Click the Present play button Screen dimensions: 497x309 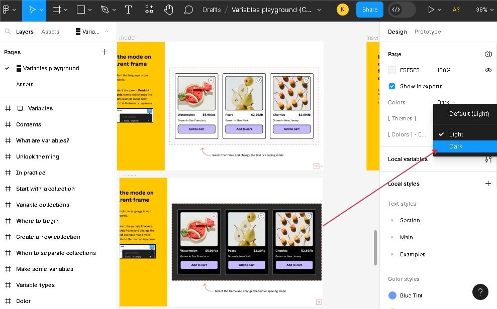(431, 10)
